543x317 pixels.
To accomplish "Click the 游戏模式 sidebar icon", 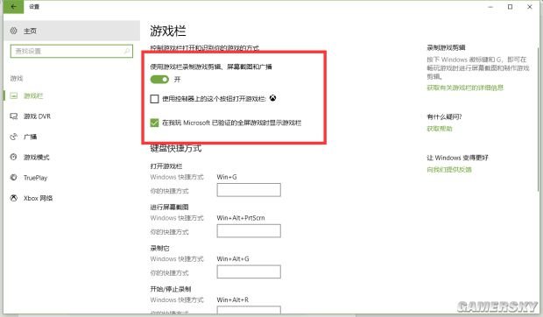I will pyautogui.click(x=13, y=157).
